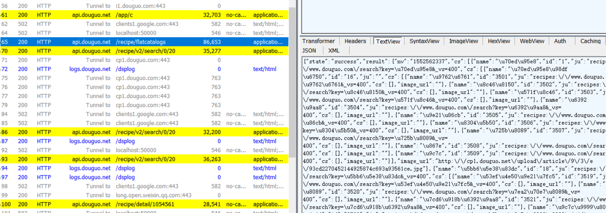
Task: Select session 100 /recipe/detail/1054561 row
Action: pyautogui.click(x=144, y=204)
